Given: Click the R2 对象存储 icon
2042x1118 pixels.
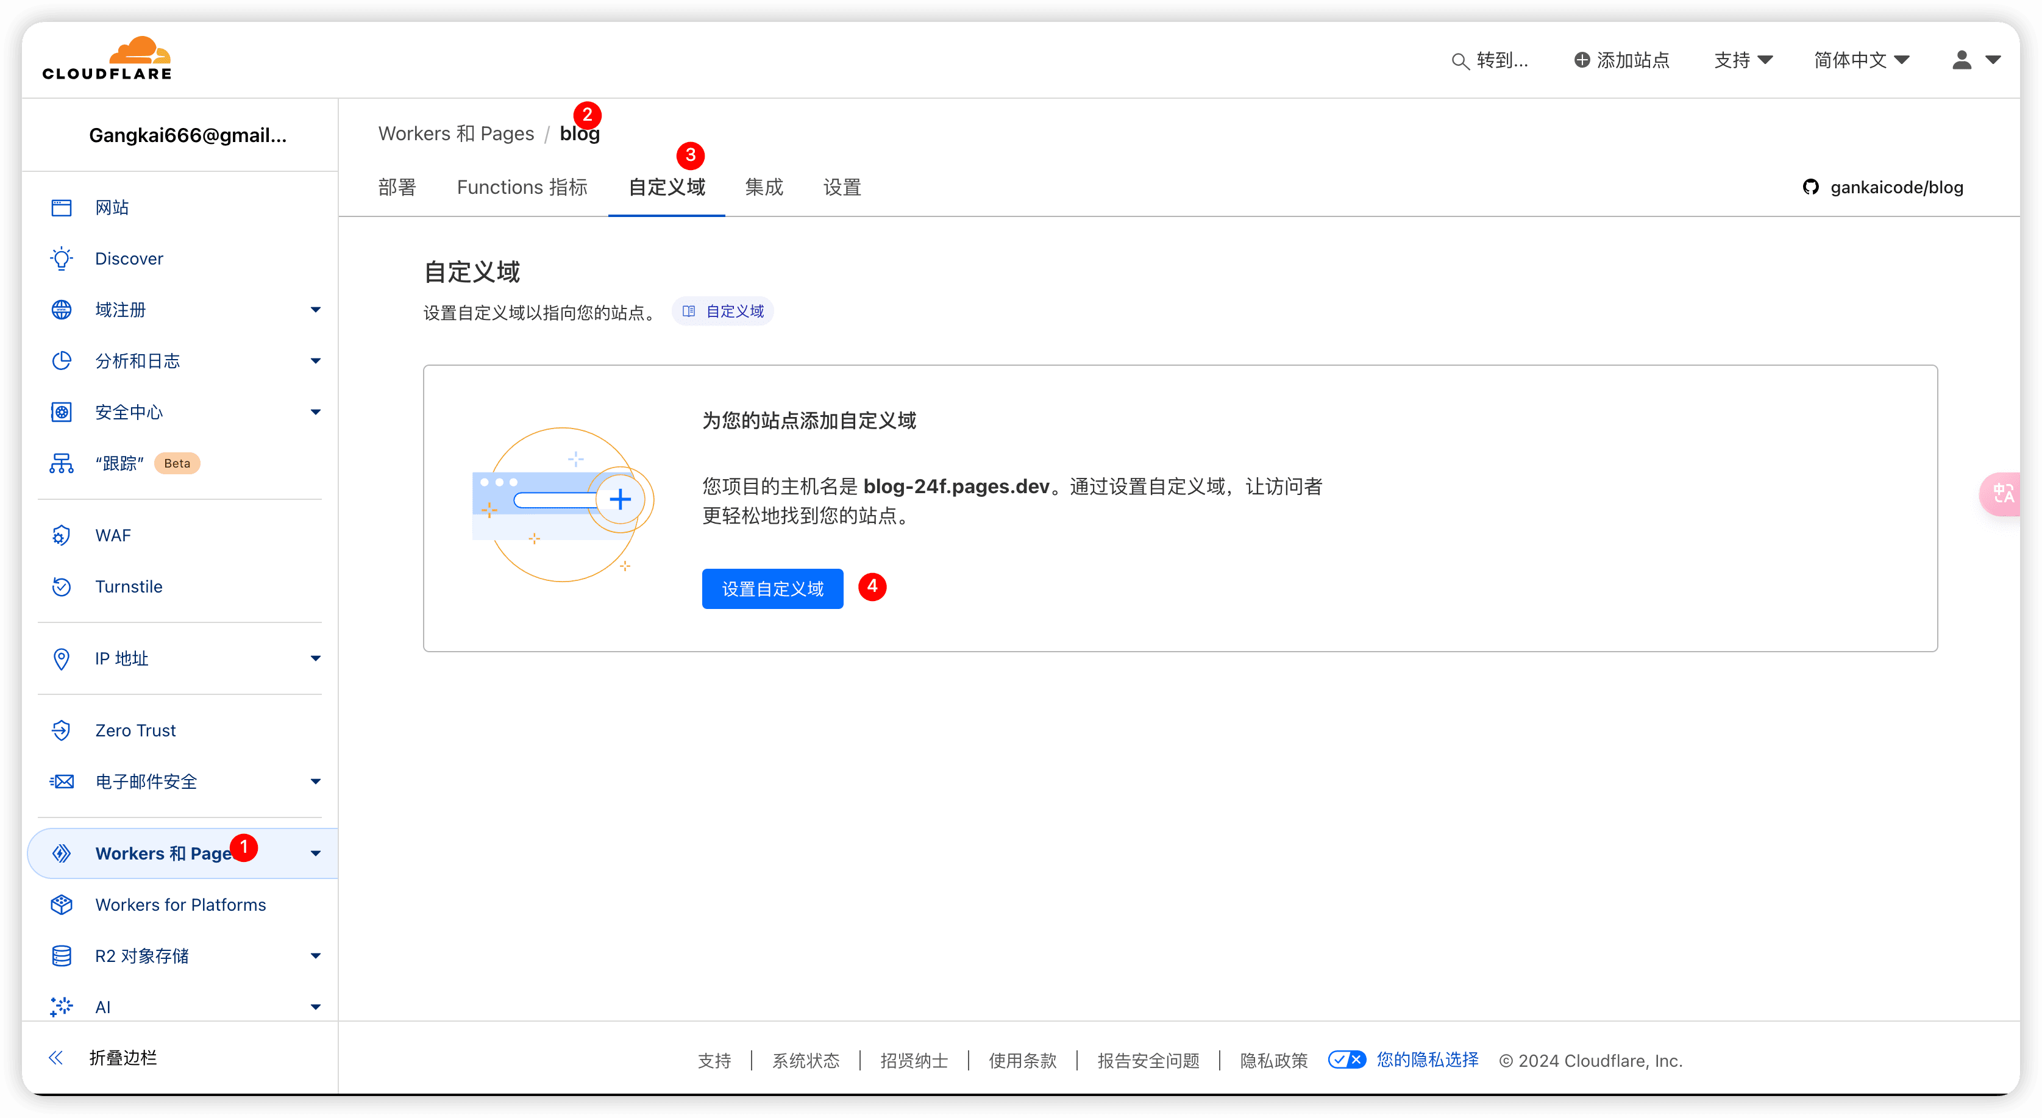Looking at the screenshot, I should coord(63,955).
